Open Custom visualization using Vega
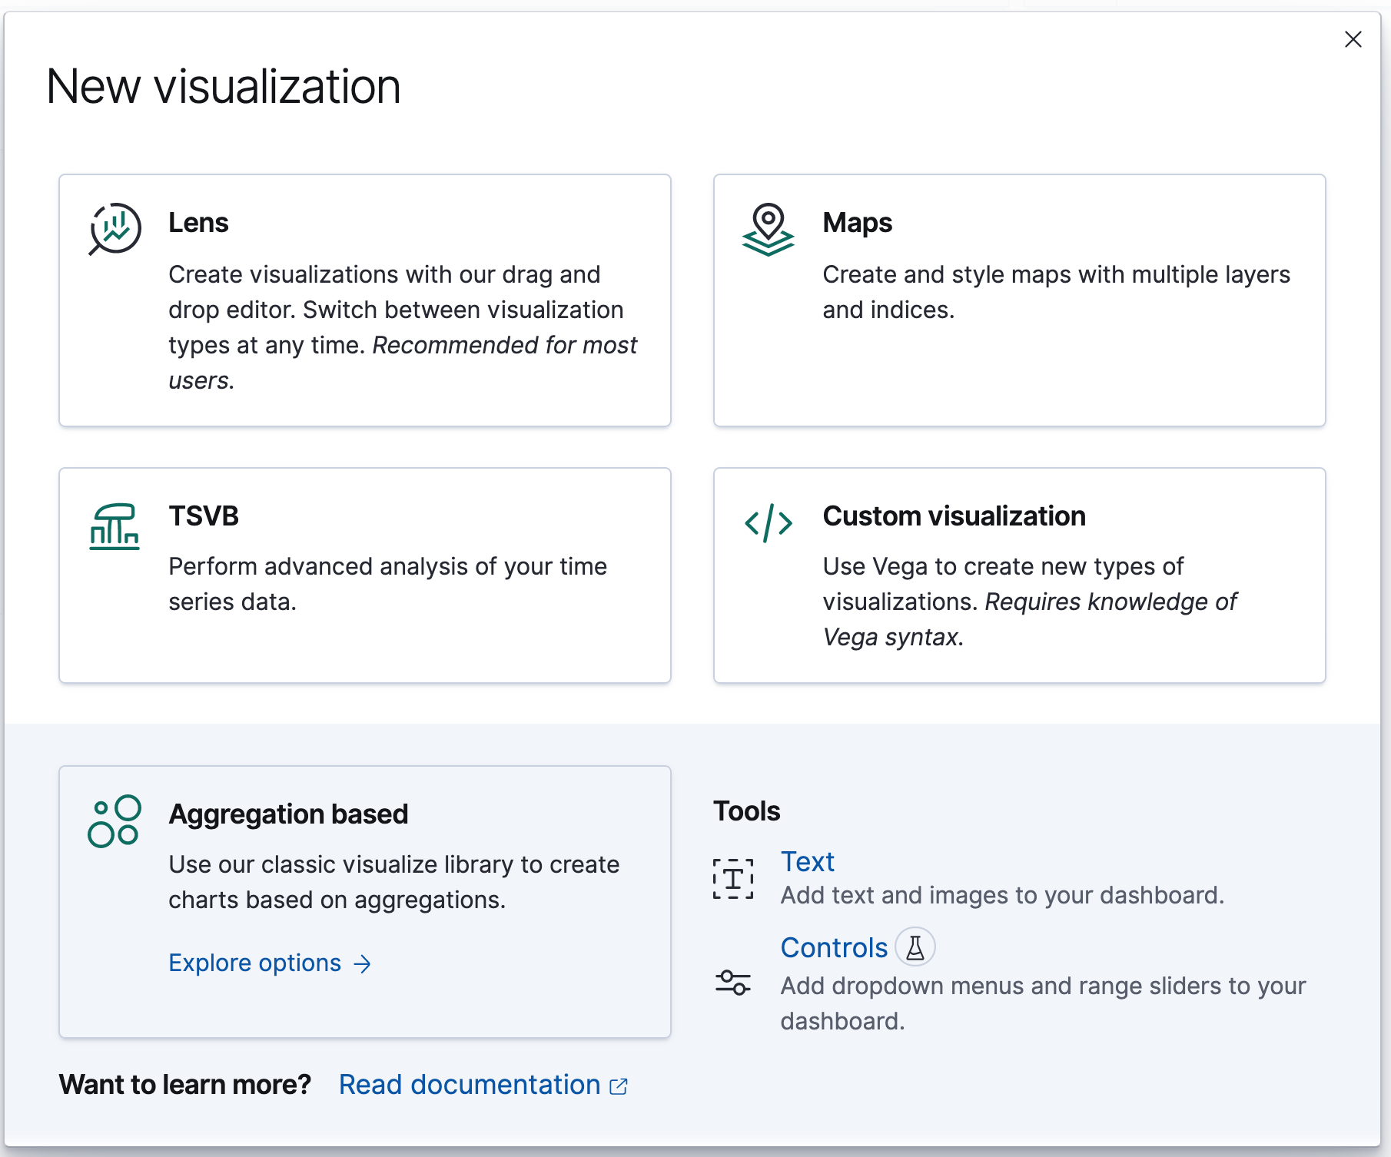Viewport: 1391px width, 1157px height. click(1019, 575)
